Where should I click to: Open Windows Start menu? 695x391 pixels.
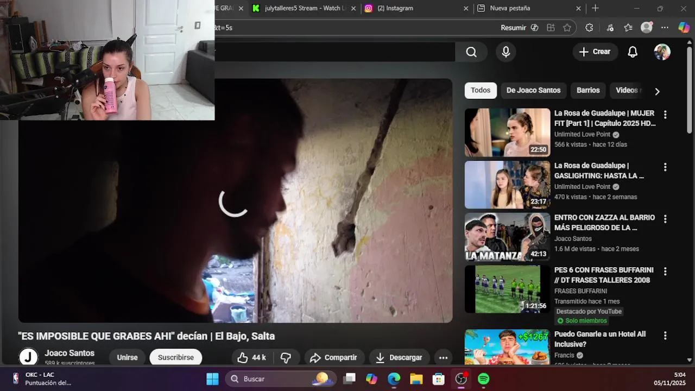coord(212,379)
